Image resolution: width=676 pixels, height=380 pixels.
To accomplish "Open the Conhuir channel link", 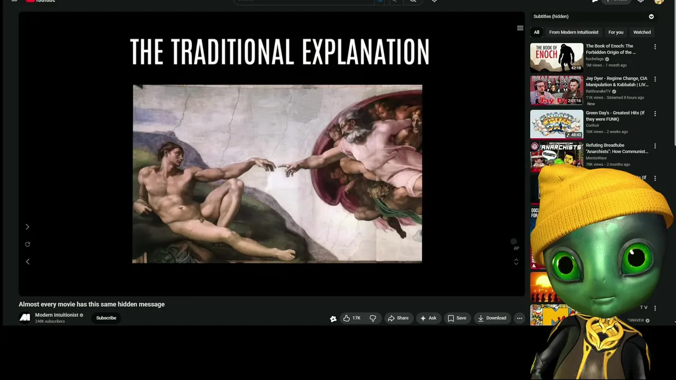I will point(593,126).
